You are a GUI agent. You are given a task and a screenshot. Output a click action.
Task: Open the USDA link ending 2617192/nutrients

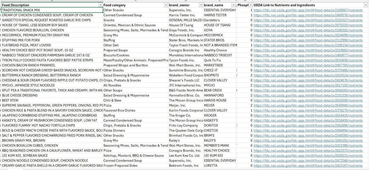308,86
